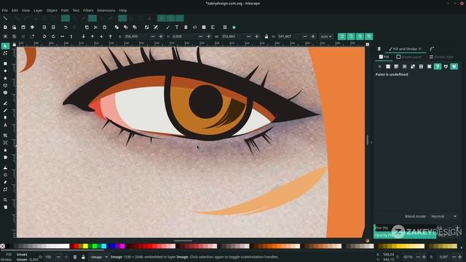Decrease the zoom percentage
This screenshot has height=262, width=466.
point(417,257)
